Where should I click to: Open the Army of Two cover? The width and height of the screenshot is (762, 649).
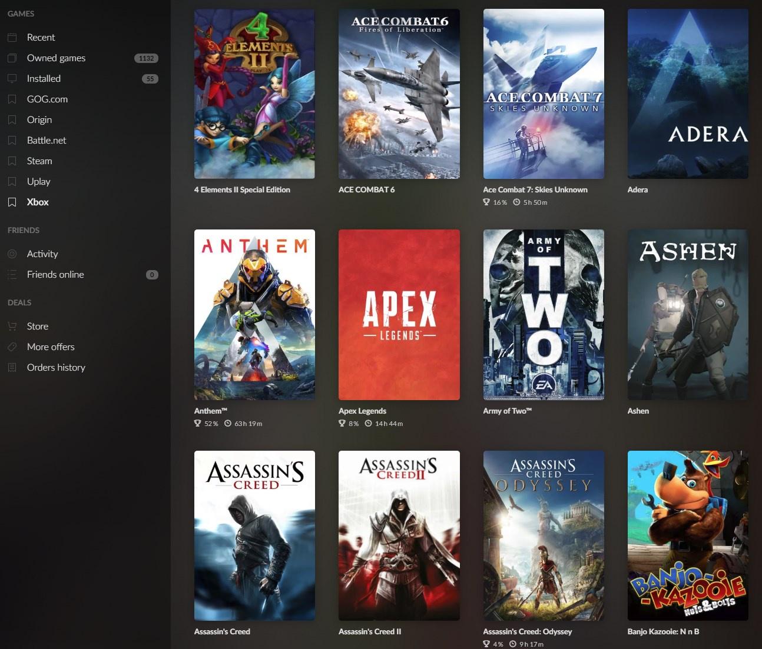[x=544, y=315]
